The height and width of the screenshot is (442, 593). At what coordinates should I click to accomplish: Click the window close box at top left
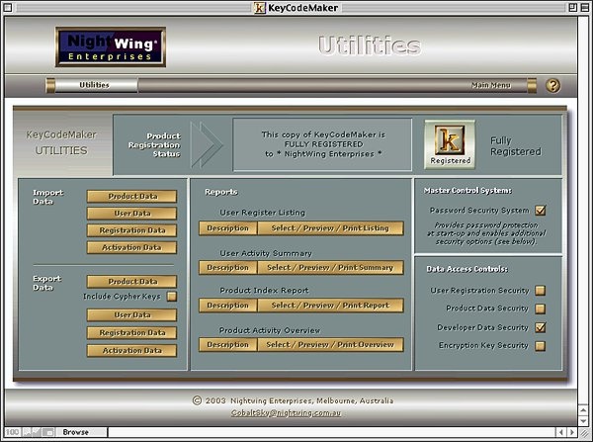[8, 8]
